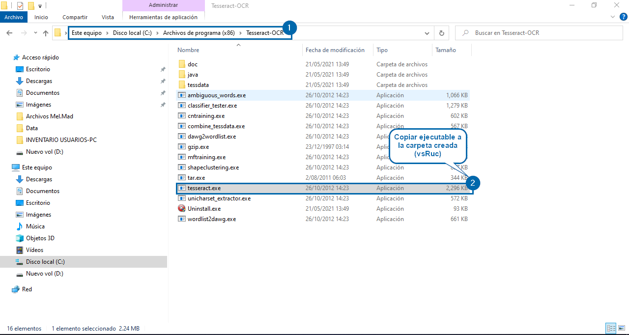Switch to details view icon in status bar
Viewport: 629px width, 335px height.
pyautogui.click(x=611, y=328)
